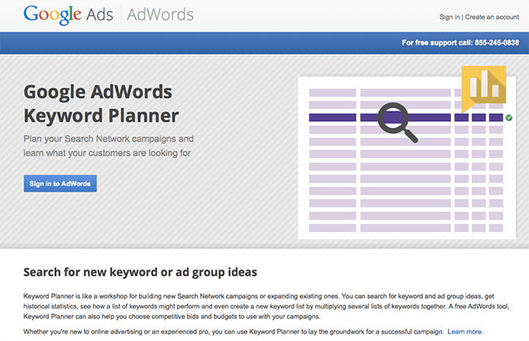Click the yellow bar chart icon
Viewport: 529px width, 341px height.
[x=483, y=89]
